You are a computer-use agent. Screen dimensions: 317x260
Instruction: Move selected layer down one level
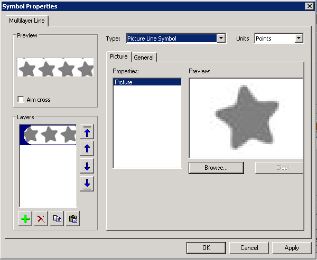click(x=87, y=166)
